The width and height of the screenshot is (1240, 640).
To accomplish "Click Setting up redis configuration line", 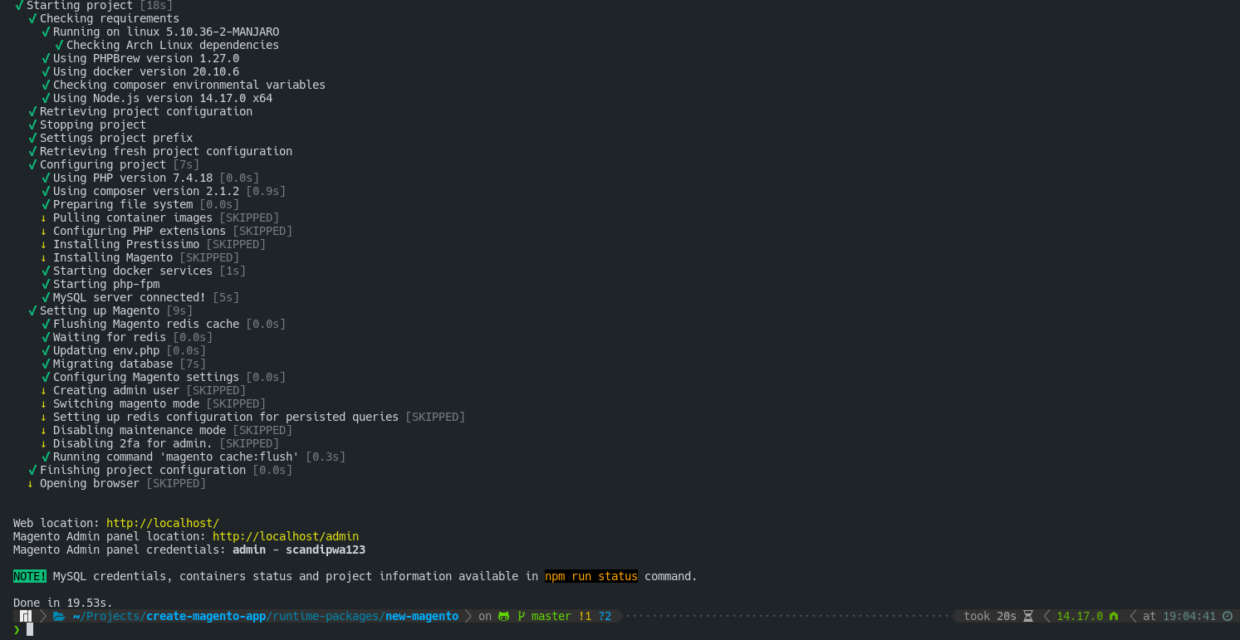I will 259,417.
